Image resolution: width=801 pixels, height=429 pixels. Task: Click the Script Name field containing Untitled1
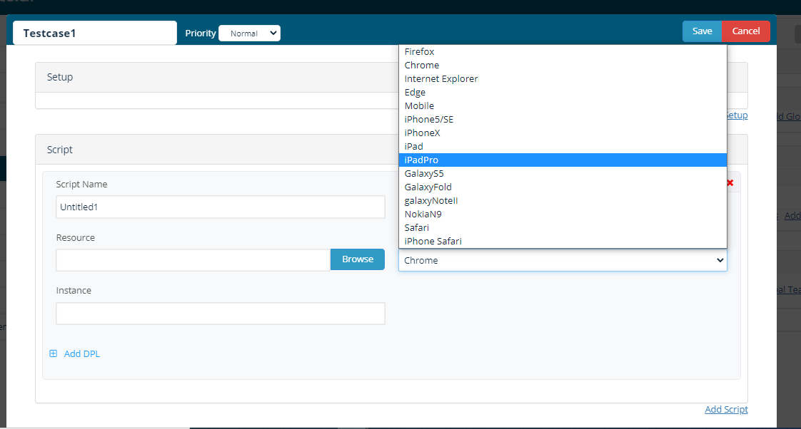click(x=220, y=207)
